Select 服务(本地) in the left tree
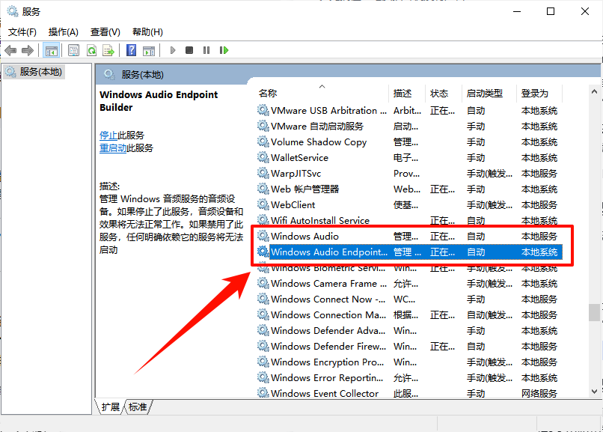This screenshot has height=432, width=603. click(40, 72)
